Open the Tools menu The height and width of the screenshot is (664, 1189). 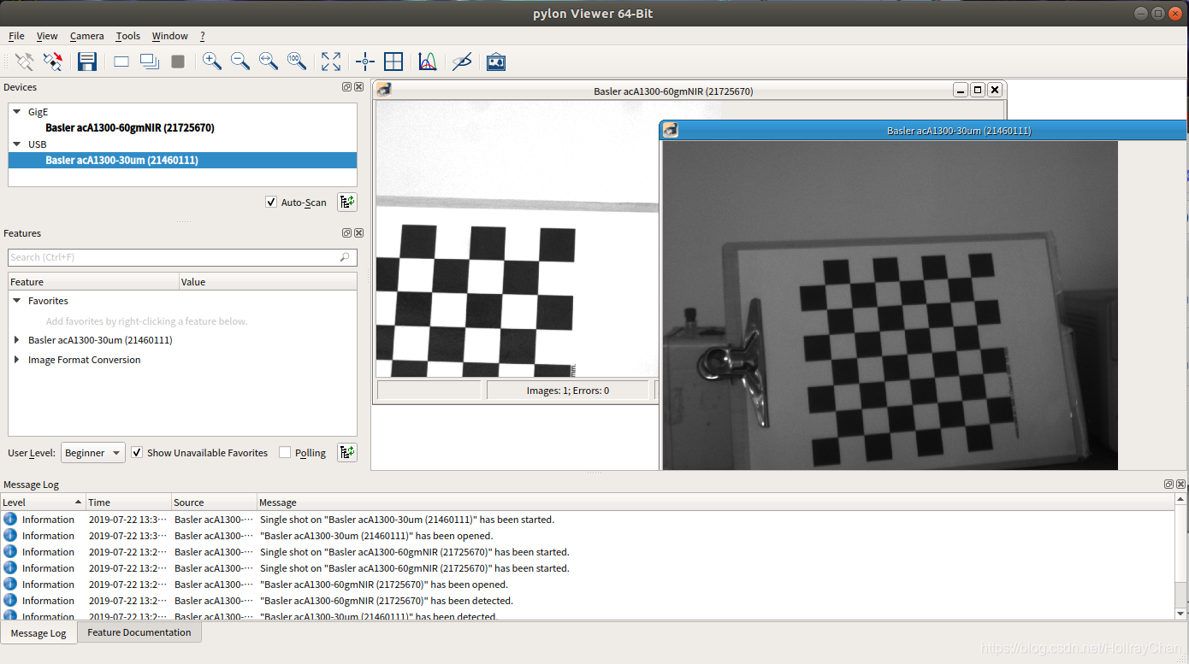click(x=127, y=36)
